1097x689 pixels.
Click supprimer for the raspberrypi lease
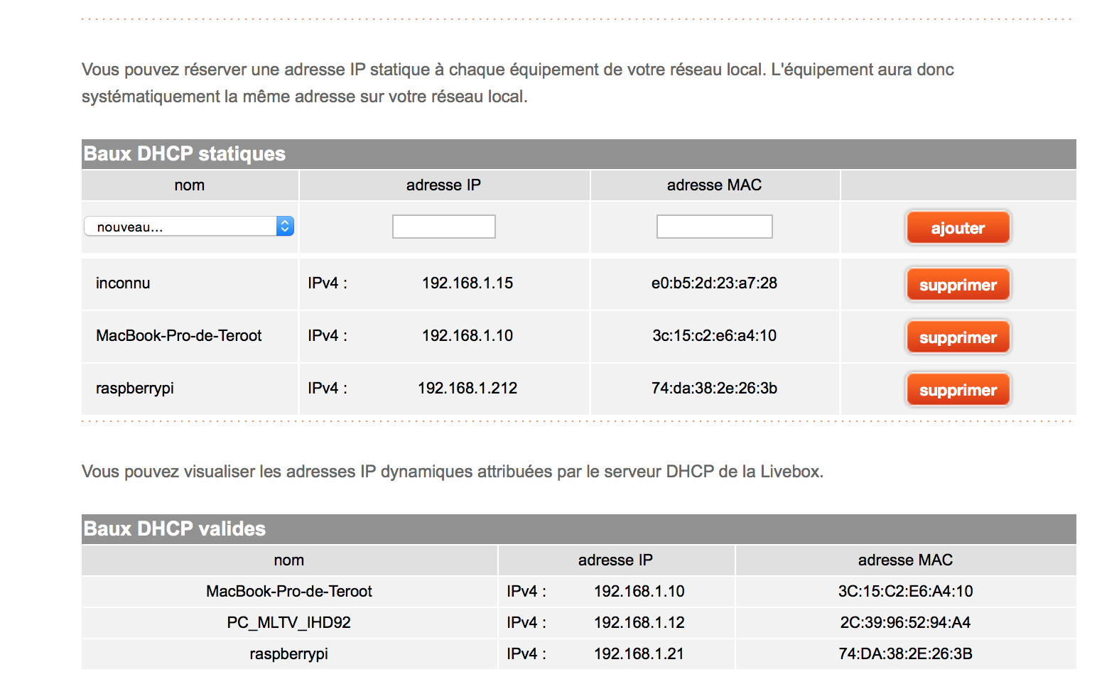pyautogui.click(x=958, y=390)
